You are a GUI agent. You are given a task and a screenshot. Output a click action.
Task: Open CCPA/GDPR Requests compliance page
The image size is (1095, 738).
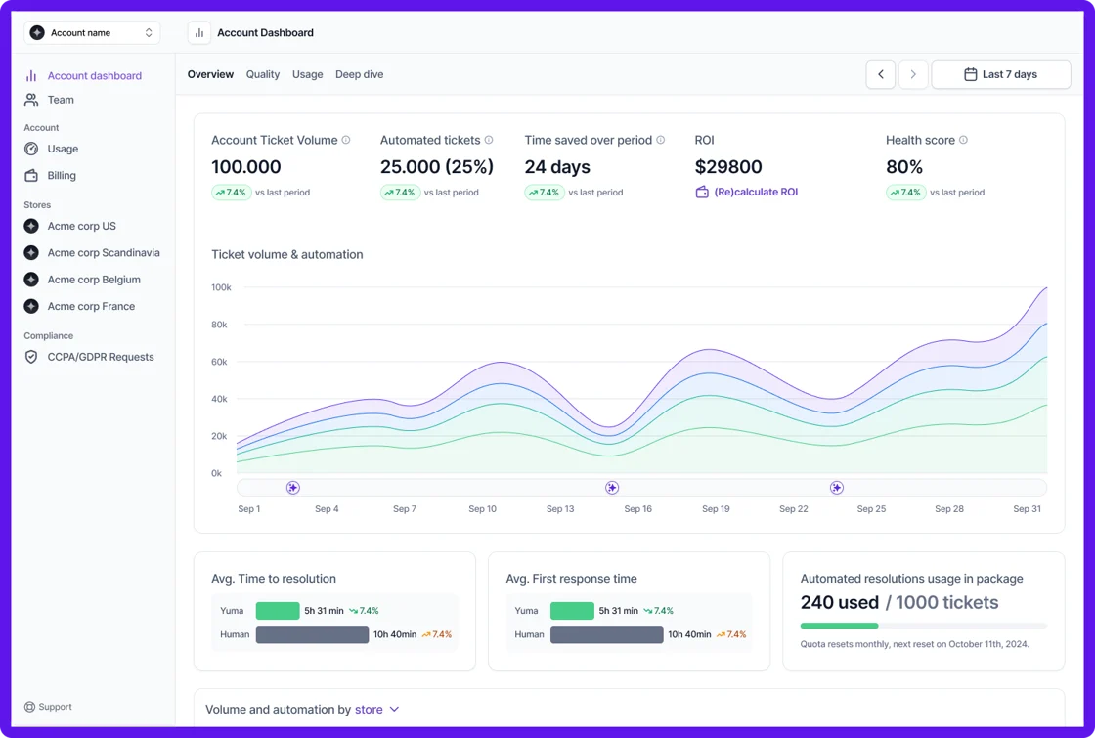point(101,357)
